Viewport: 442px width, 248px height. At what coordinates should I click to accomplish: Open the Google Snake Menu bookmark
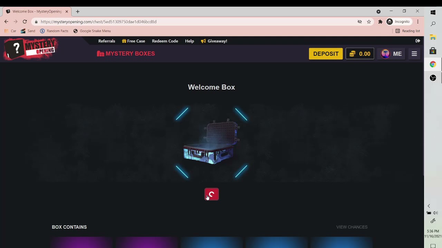pyautogui.click(x=92, y=31)
